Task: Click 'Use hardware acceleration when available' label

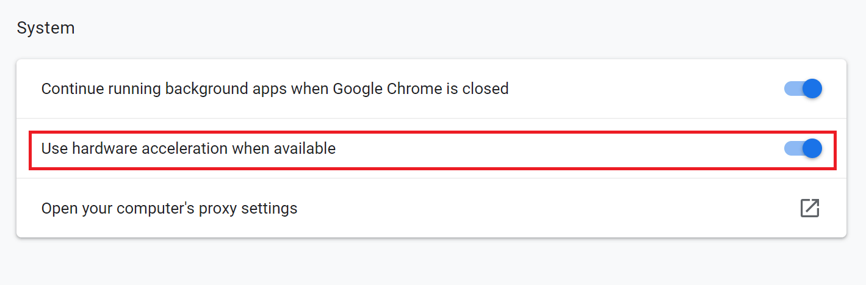Action: click(189, 148)
